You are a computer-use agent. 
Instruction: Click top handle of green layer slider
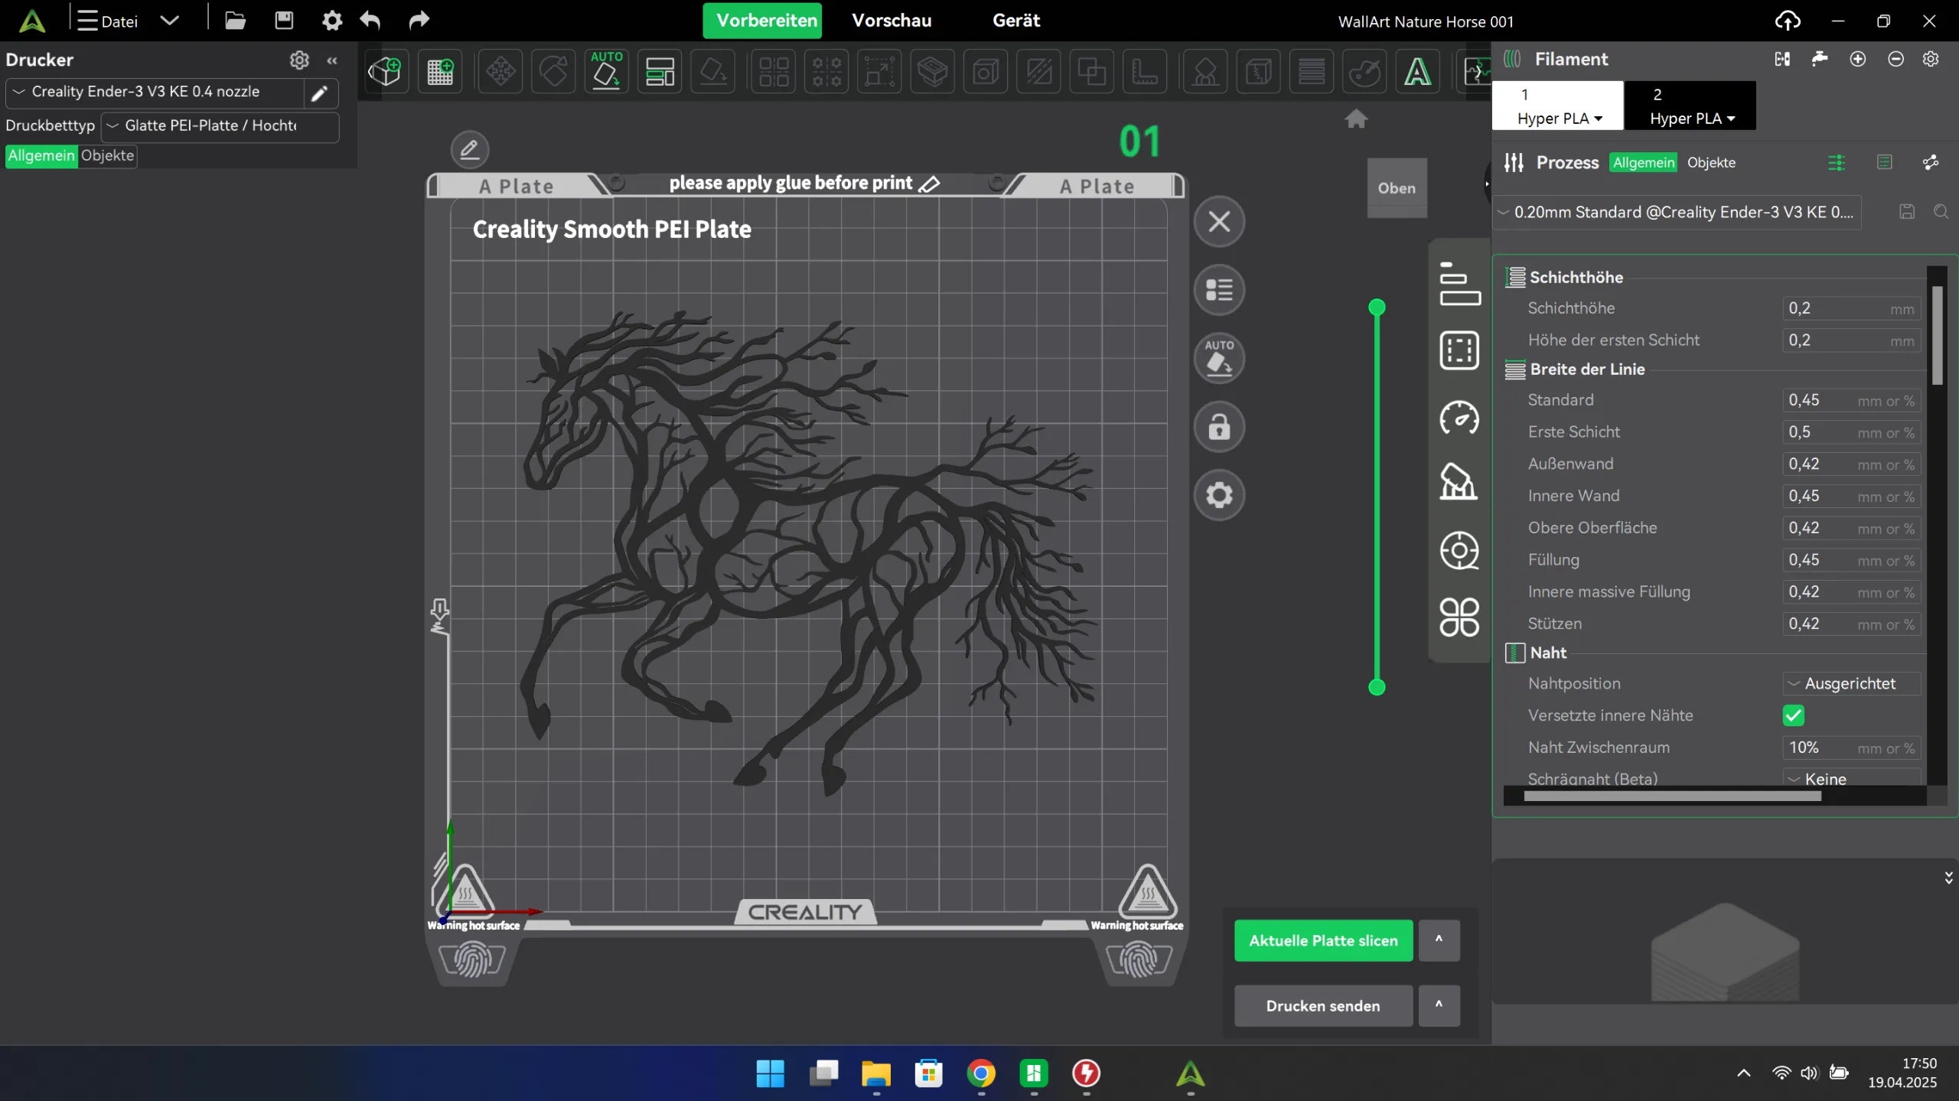coord(1377,308)
